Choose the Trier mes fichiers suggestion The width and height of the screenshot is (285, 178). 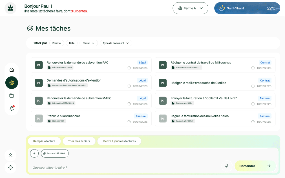(79, 141)
